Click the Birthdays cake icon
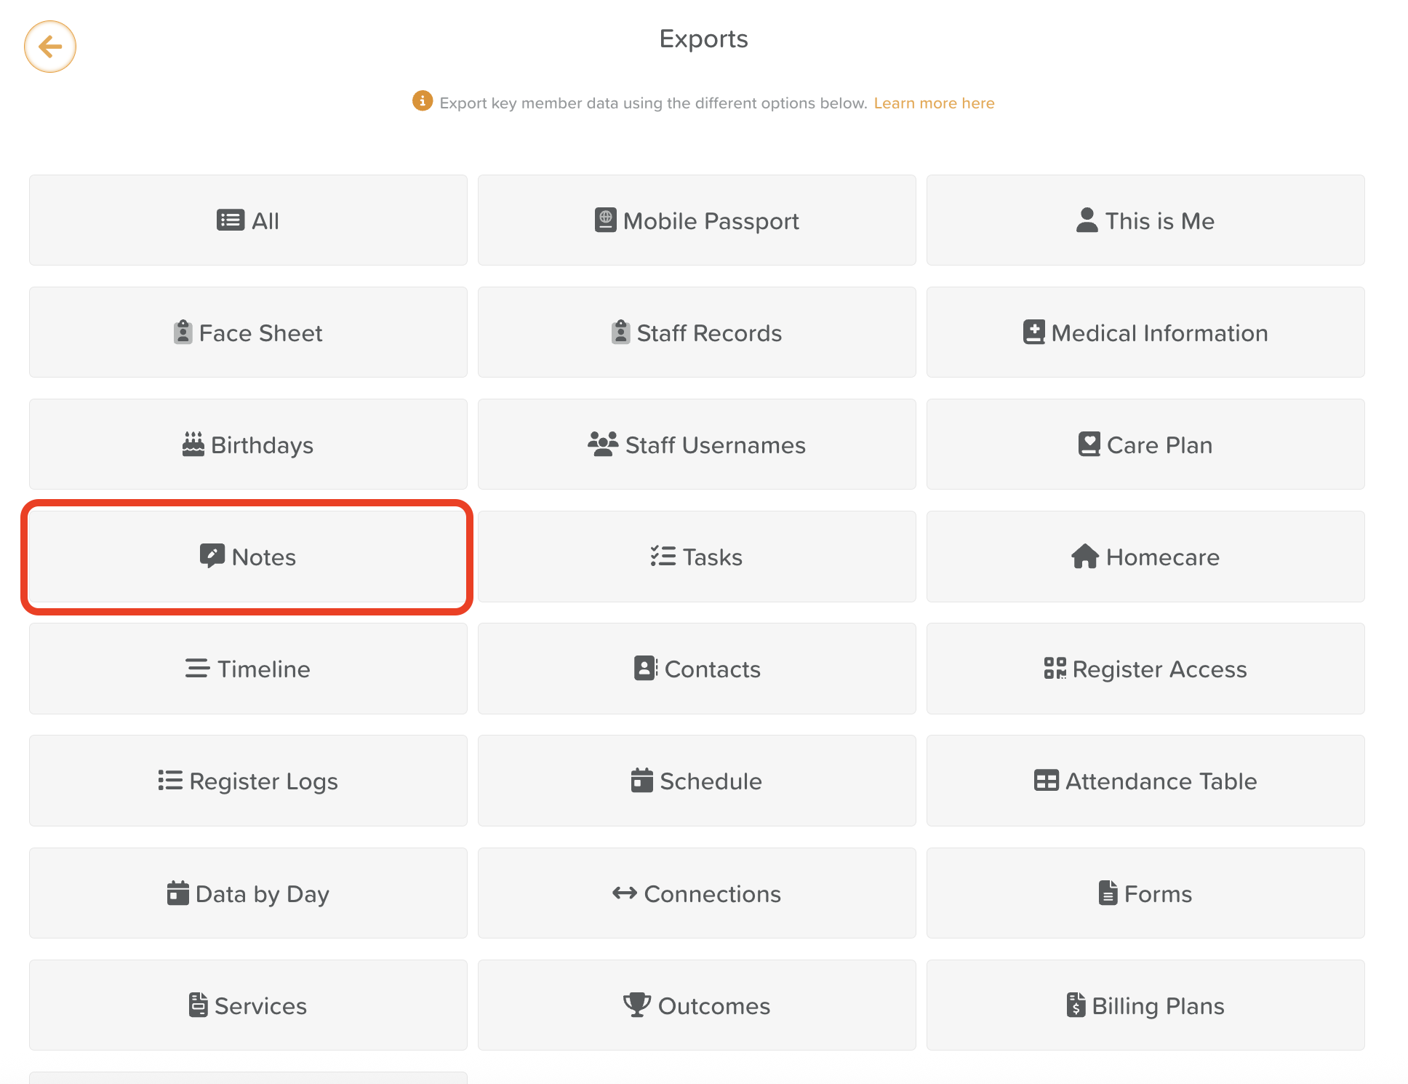Screen dimensions: 1408x1084 [193, 445]
